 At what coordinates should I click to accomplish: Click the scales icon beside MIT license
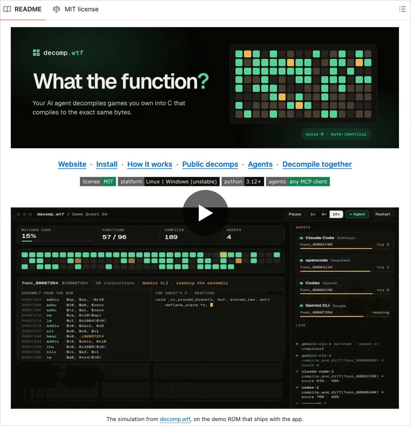point(57,9)
